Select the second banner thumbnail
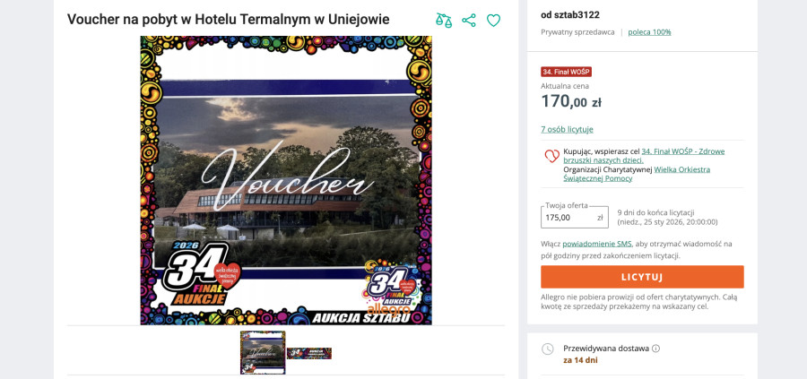 click(308, 353)
